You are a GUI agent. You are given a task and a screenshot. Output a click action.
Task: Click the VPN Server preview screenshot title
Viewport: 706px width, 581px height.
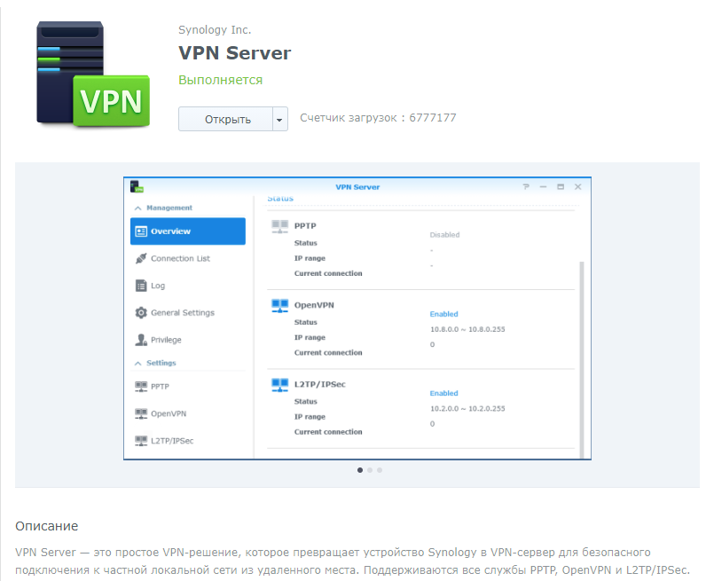pos(357,187)
